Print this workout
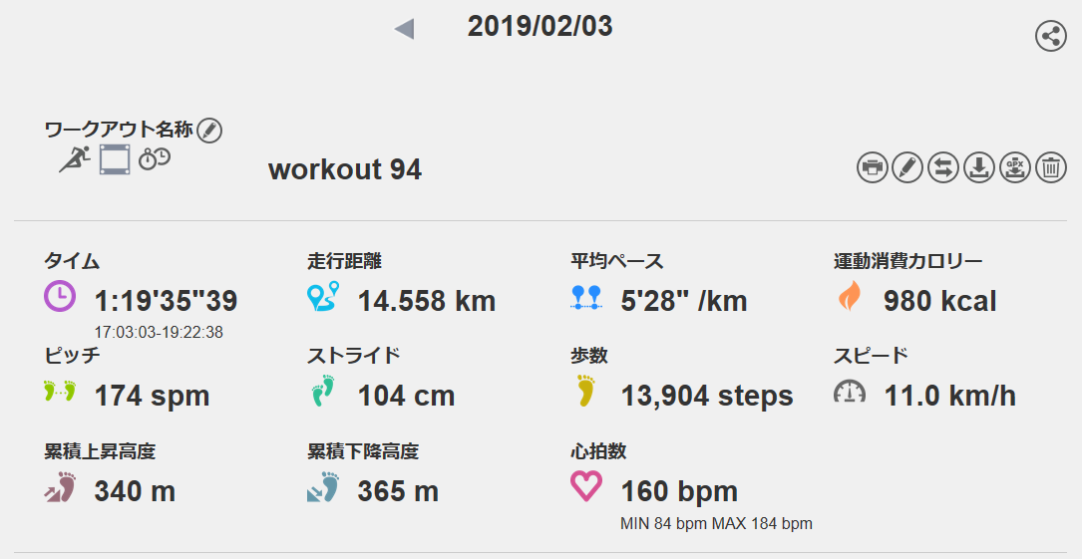Viewport: 1082px width, 559px height. [872, 167]
